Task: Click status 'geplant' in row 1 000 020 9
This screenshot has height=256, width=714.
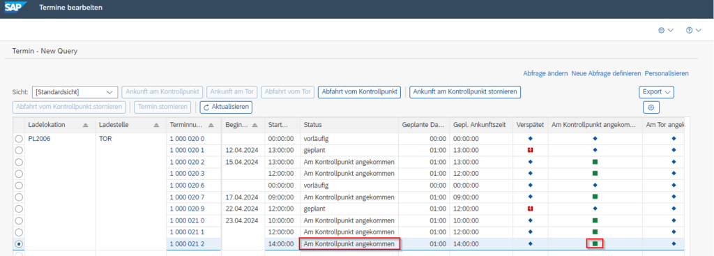Action: (x=314, y=209)
